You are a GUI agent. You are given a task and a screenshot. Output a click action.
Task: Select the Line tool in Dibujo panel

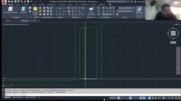coord(60,11)
